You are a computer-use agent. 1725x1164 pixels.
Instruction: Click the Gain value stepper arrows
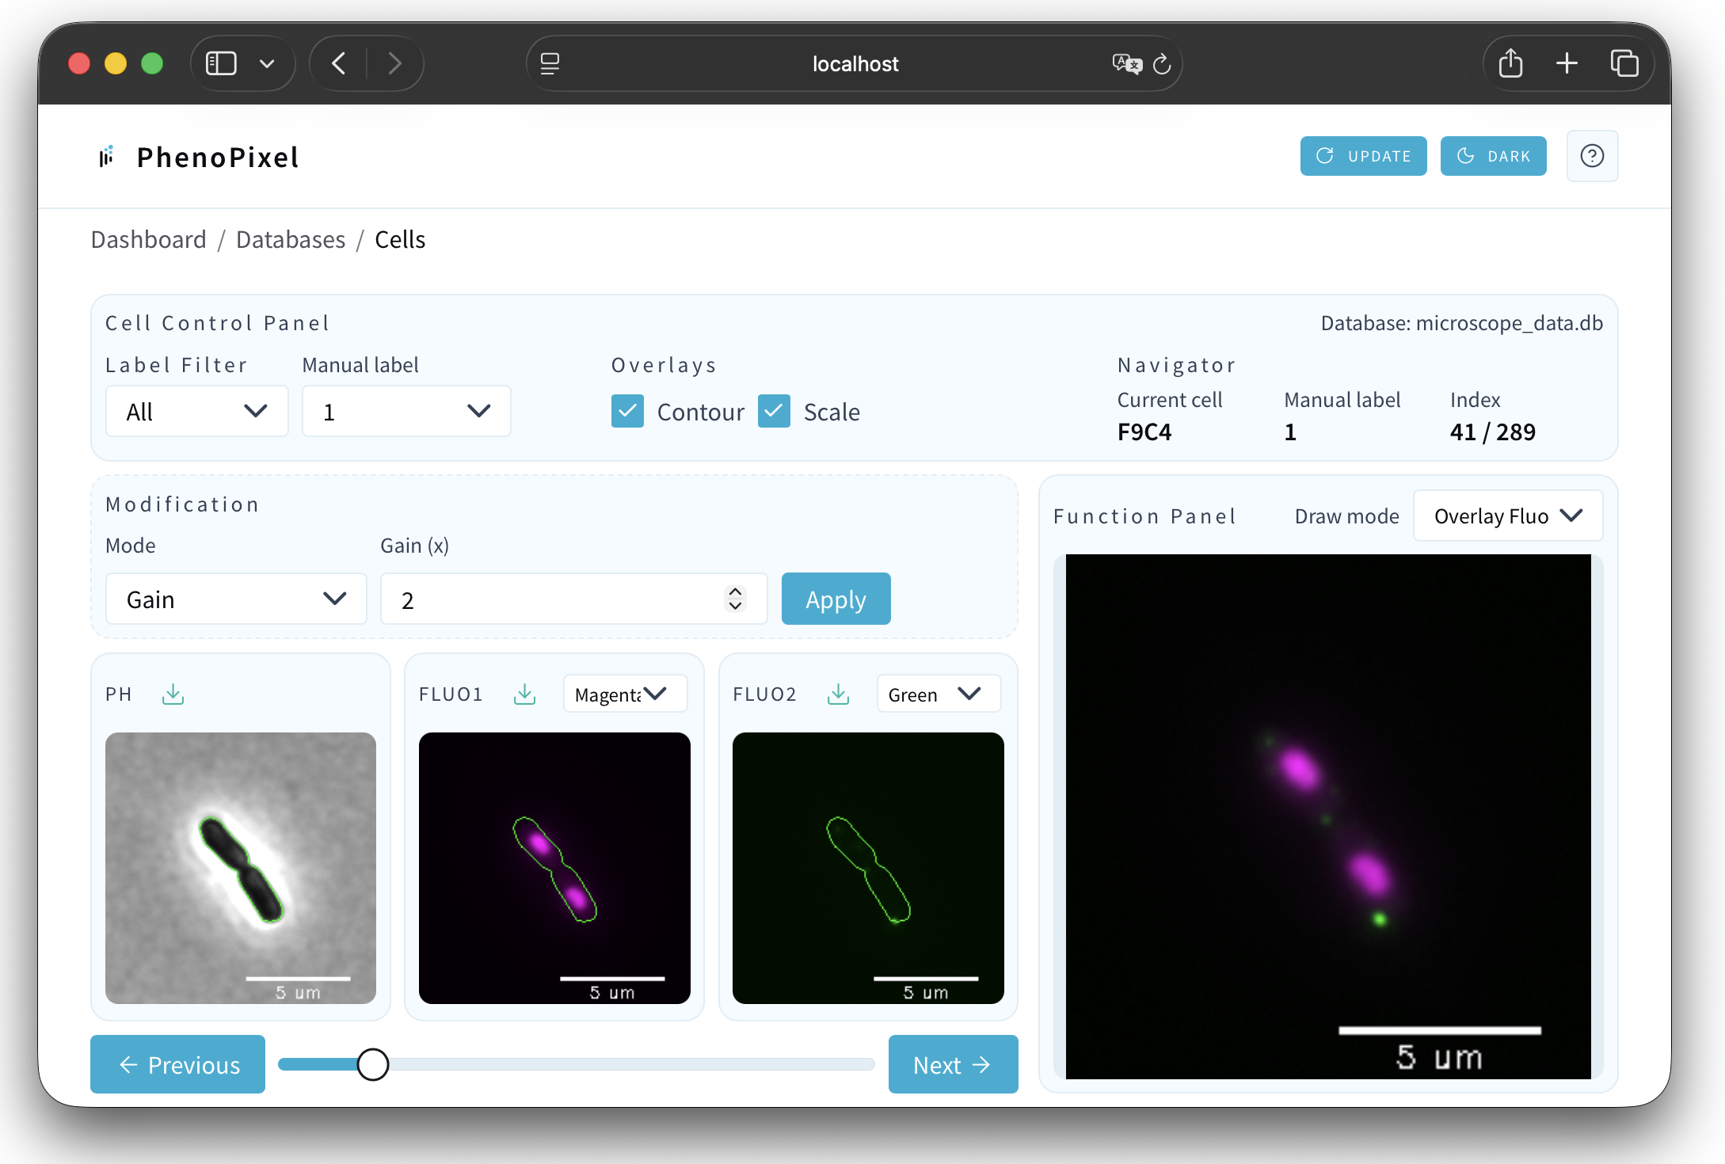click(x=735, y=599)
